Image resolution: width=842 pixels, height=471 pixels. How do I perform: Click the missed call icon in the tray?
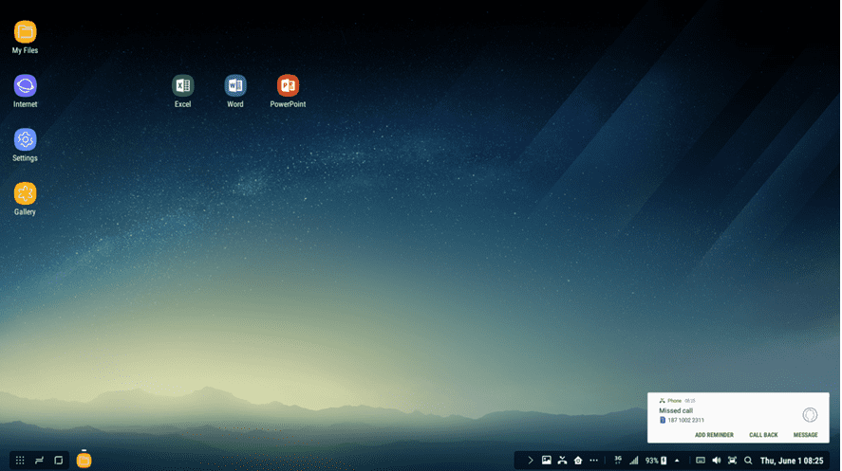click(x=562, y=461)
